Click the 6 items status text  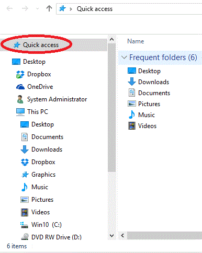(x=17, y=246)
